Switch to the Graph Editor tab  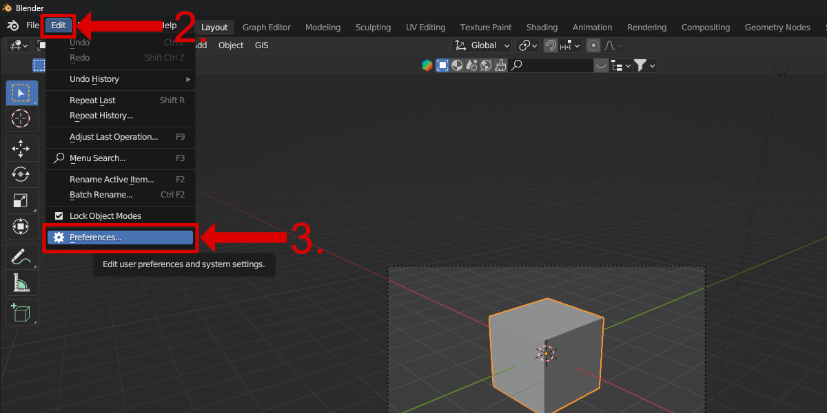267,28
